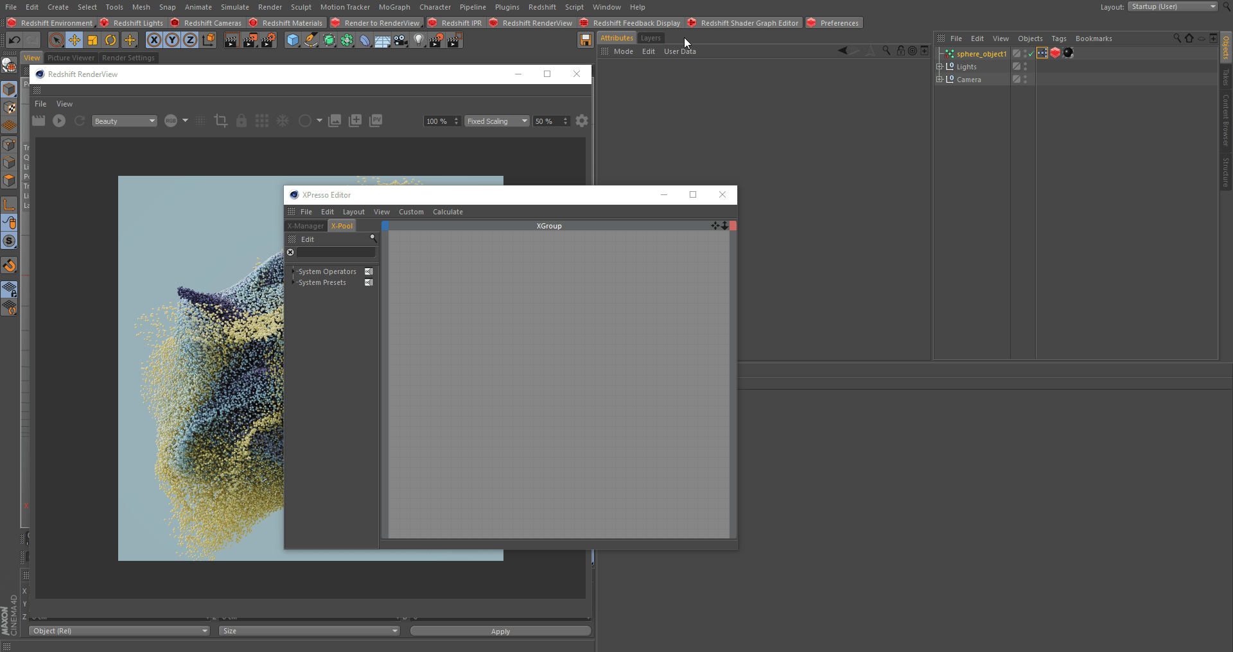This screenshot has height=652, width=1233.
Task: Adjust the 100 % zoom stepper arrows
Action: (x=456, y=121)
